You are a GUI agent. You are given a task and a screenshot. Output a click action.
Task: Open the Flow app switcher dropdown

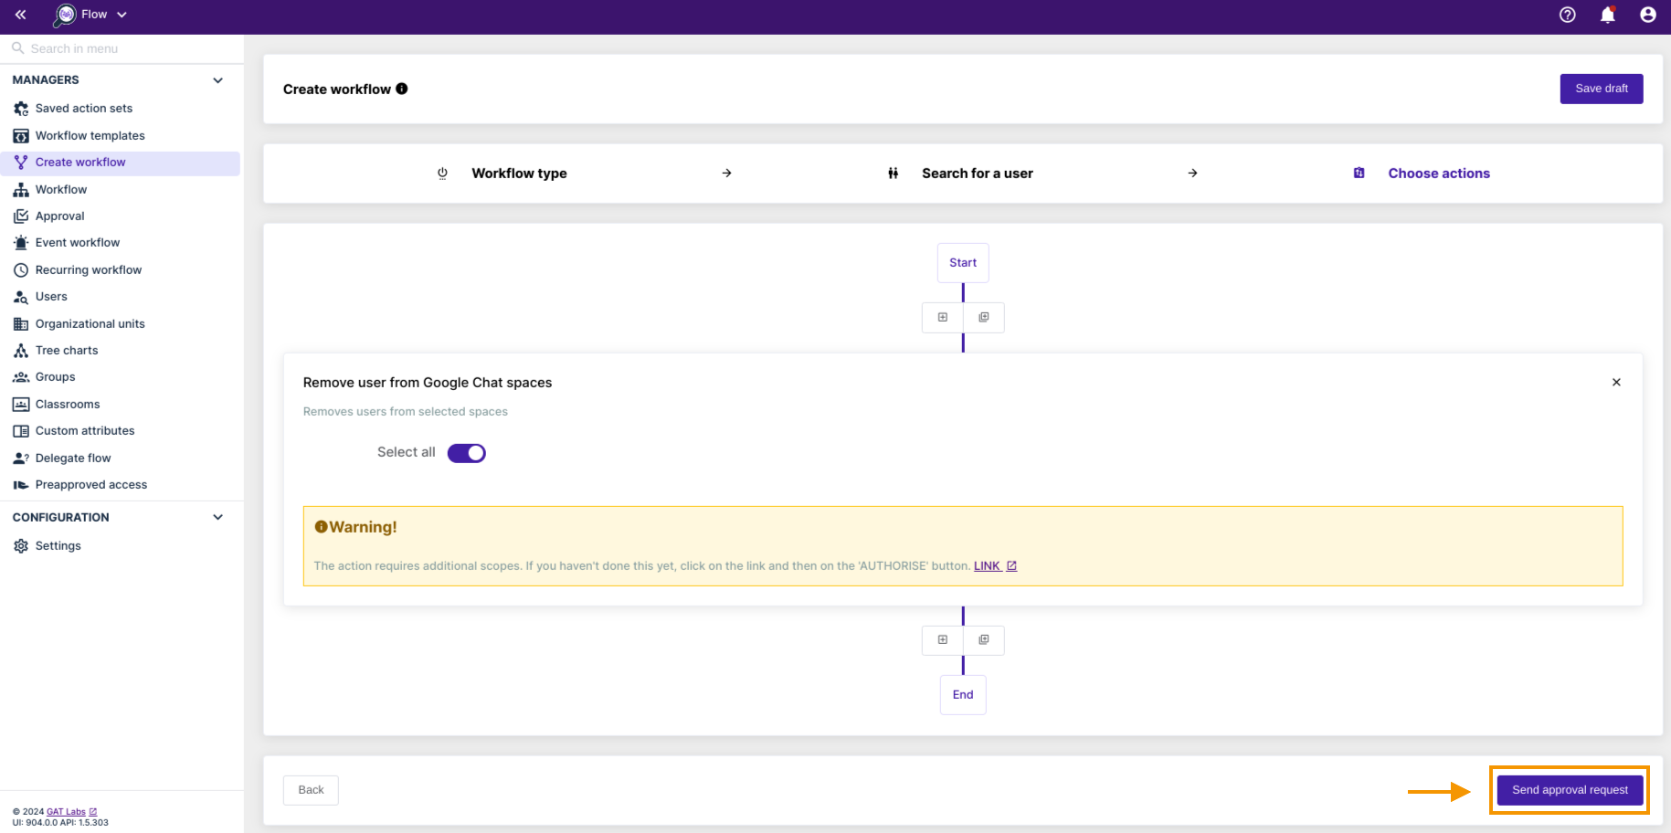coord(90,15)
